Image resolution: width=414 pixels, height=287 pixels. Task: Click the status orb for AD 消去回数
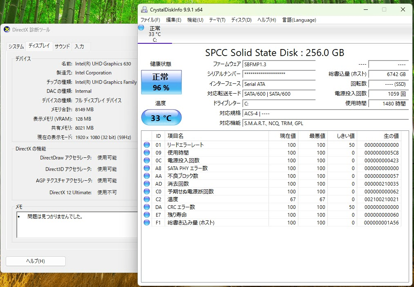coord(147,184)
